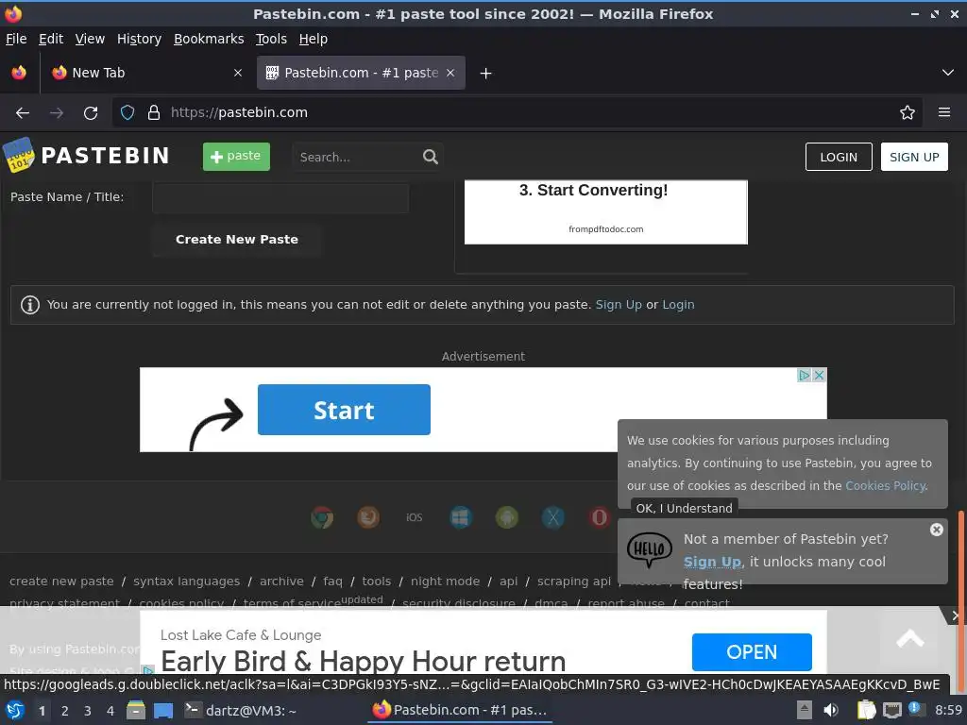Open the View menu
This screenshot has width=967, height=725.
pos(90,39)
